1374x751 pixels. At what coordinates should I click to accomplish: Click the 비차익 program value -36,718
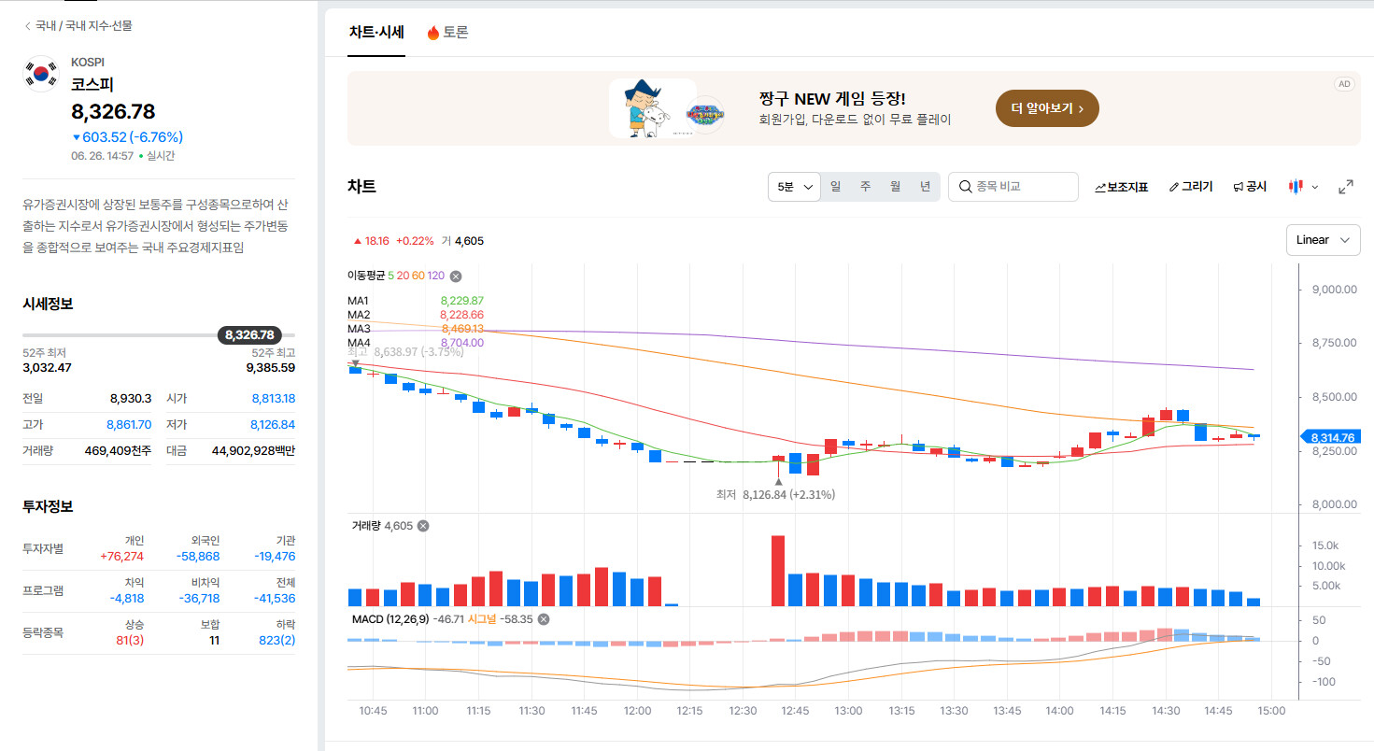click(x=198, y=598)
